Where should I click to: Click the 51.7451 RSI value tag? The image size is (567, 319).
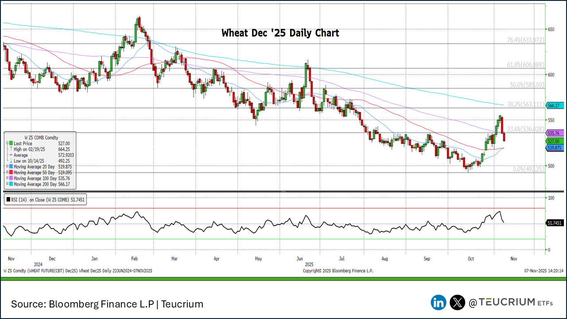[555, 223]
